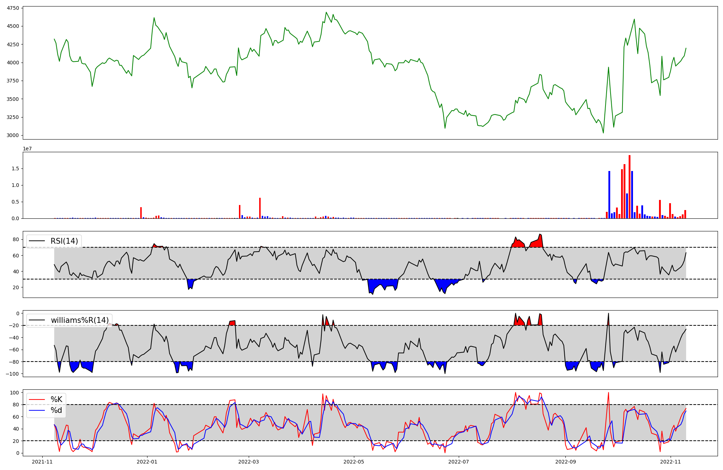Click the 3000 price axis tick label

[13, 136]
